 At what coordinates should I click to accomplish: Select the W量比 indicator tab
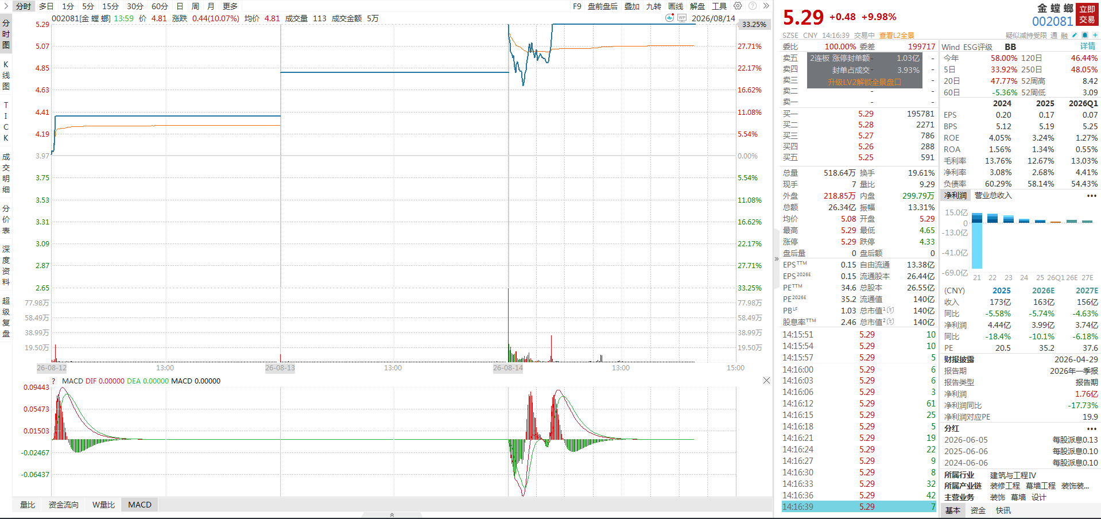(103, 505)
